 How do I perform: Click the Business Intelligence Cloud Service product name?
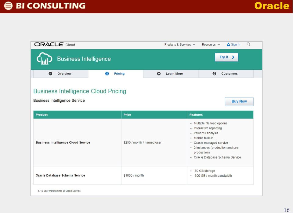63,142
